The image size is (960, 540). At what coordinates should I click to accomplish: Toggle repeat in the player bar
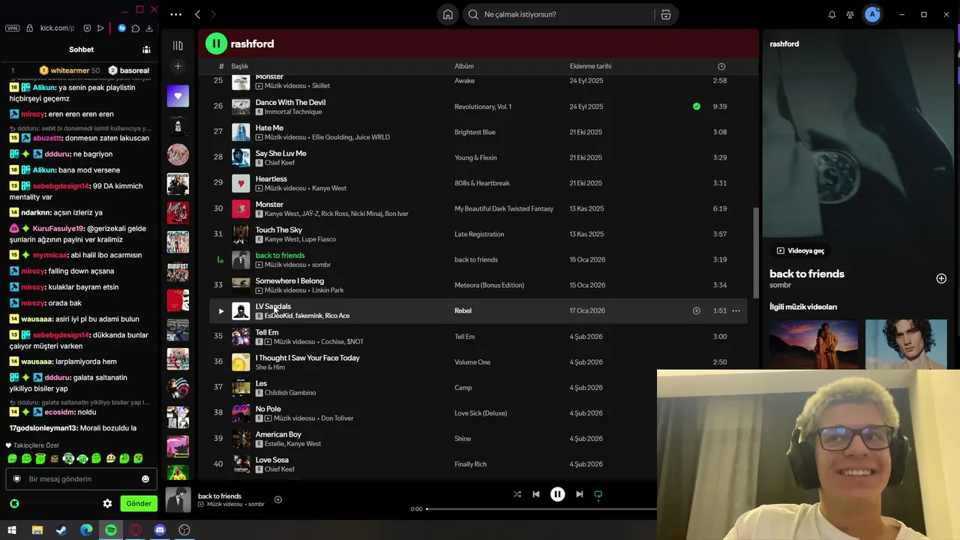tap(598, 494)
